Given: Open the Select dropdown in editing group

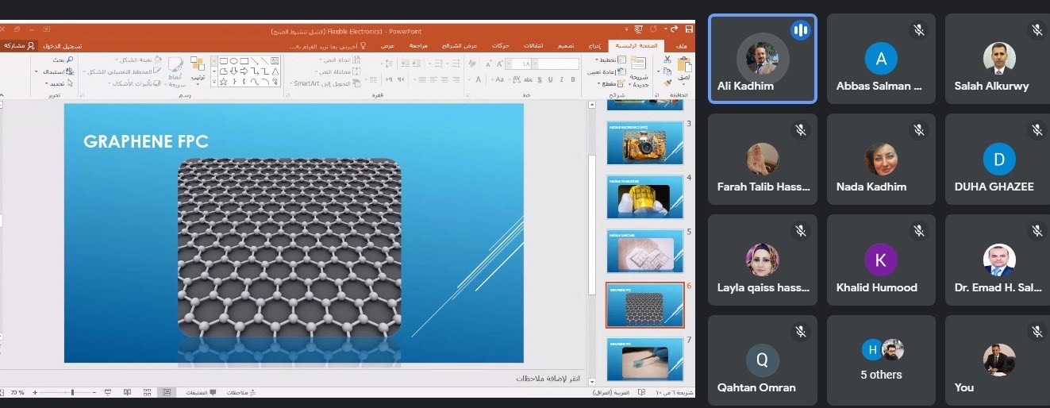Looking at the screenshot, I should [58, 83].
